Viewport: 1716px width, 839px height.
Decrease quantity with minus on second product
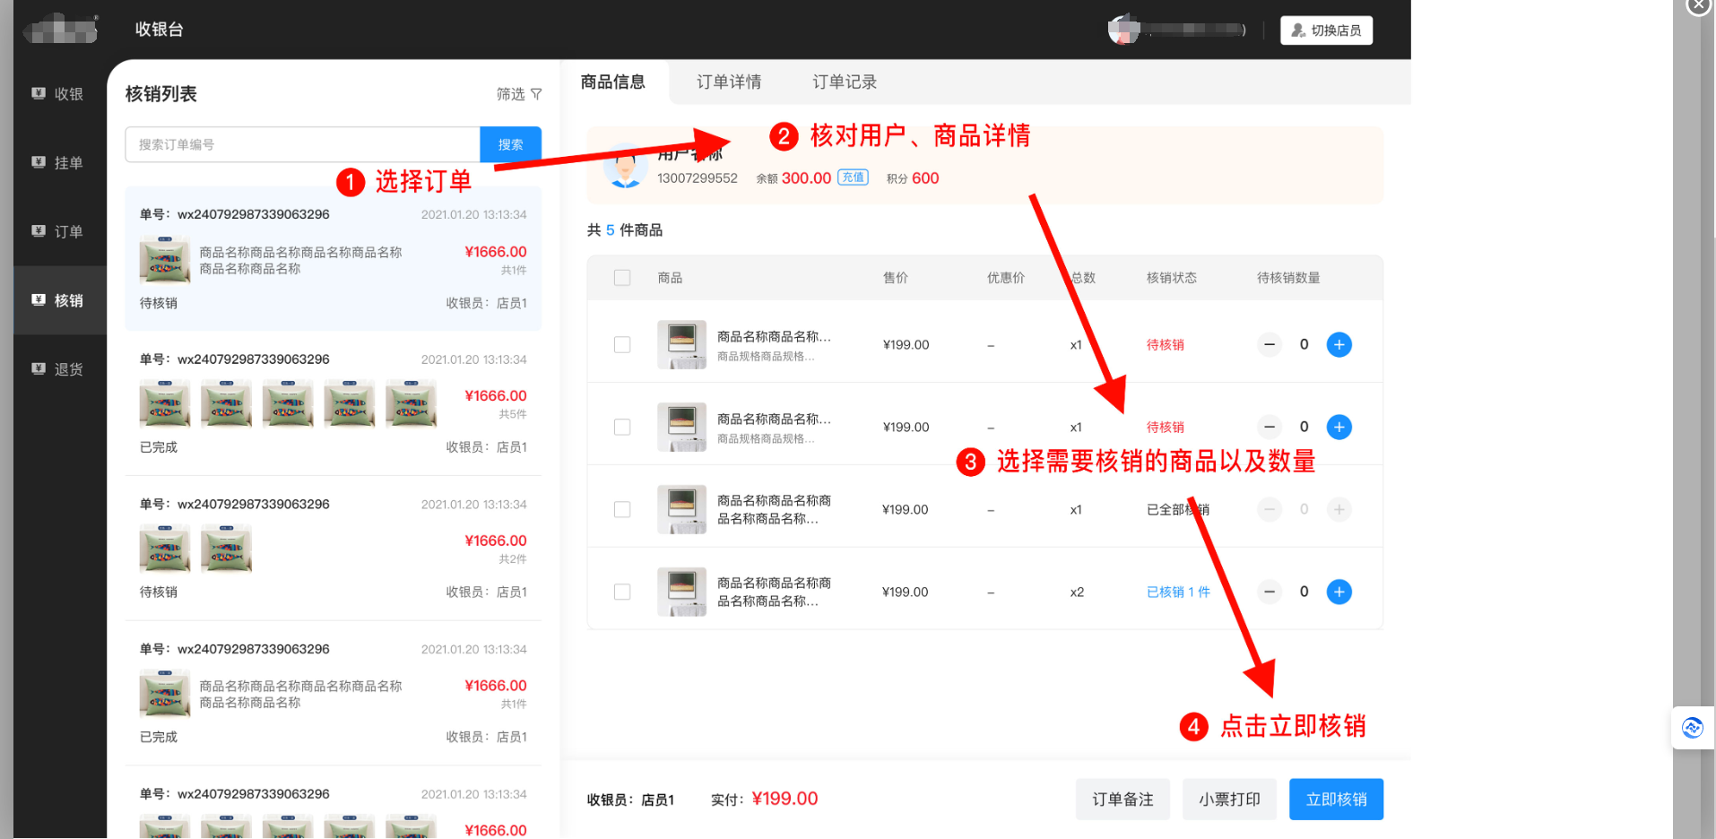click(1269, 428)
